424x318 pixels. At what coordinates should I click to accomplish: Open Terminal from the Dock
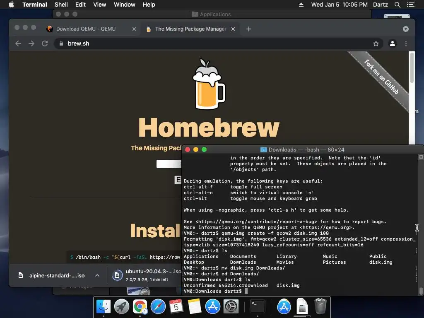click(257, 306)
